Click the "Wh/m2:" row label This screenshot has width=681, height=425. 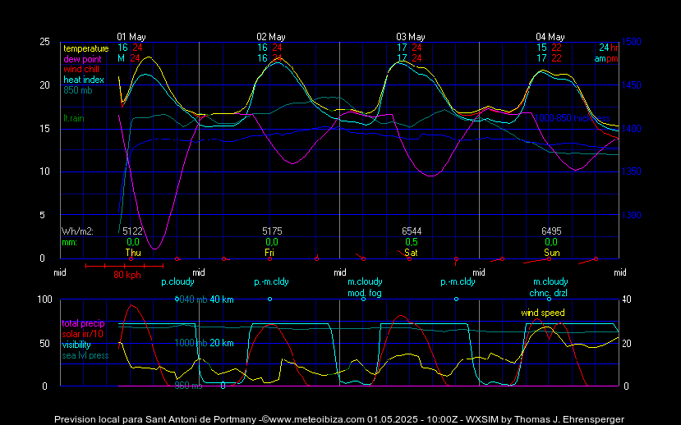coord(77,231)
